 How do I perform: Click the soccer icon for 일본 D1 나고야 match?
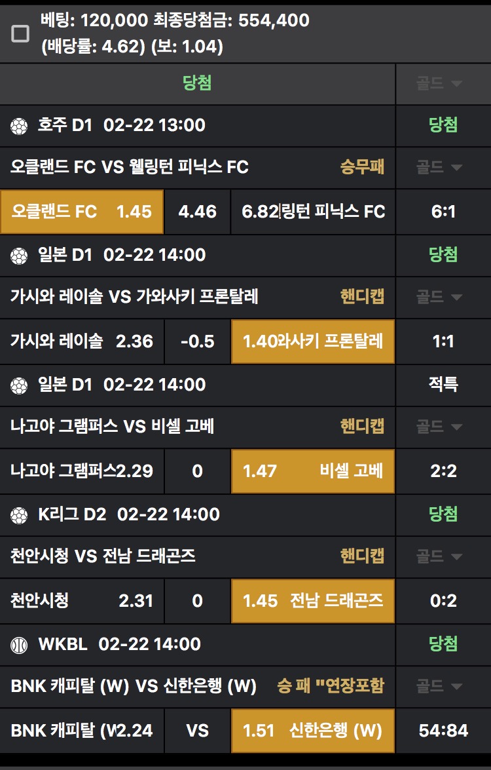19,385
